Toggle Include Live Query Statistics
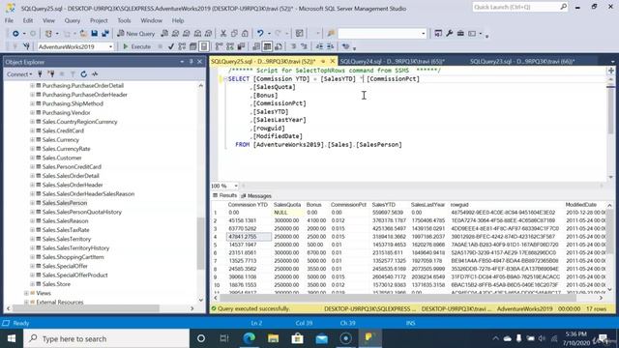This screenshot has height=348, width=619. click(x=230, y=46)
